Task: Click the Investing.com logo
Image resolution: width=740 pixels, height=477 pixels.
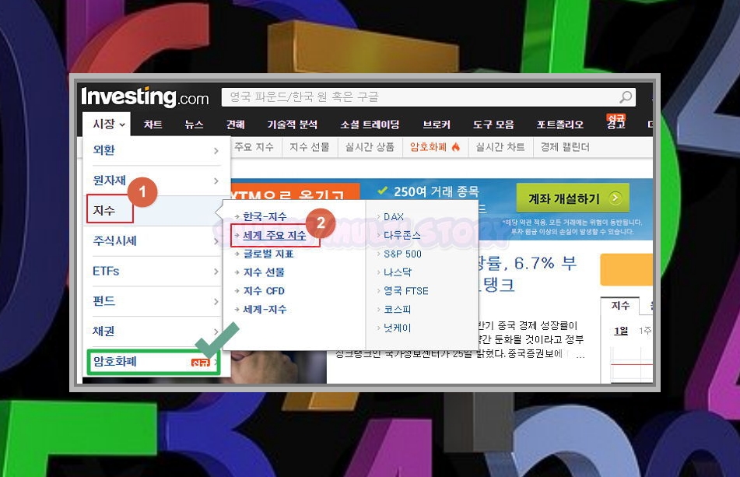Action: [x=145, y=97]
